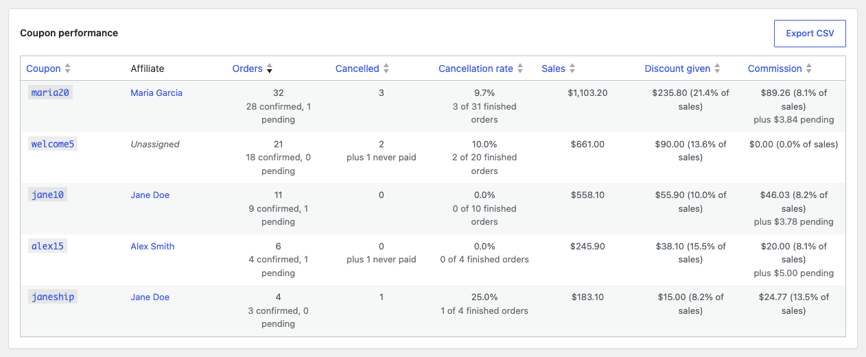Click the Export CSV button

point(810,34)
